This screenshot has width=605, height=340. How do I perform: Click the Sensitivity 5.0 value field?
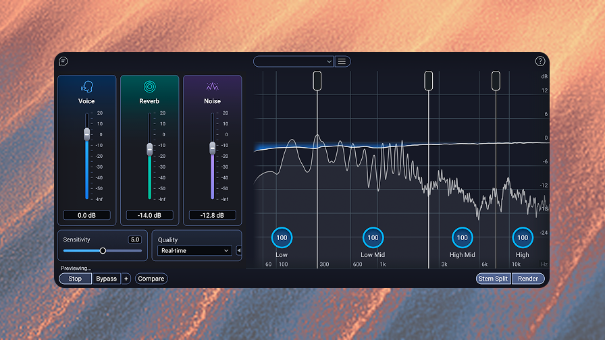click(x=134, y=239)
